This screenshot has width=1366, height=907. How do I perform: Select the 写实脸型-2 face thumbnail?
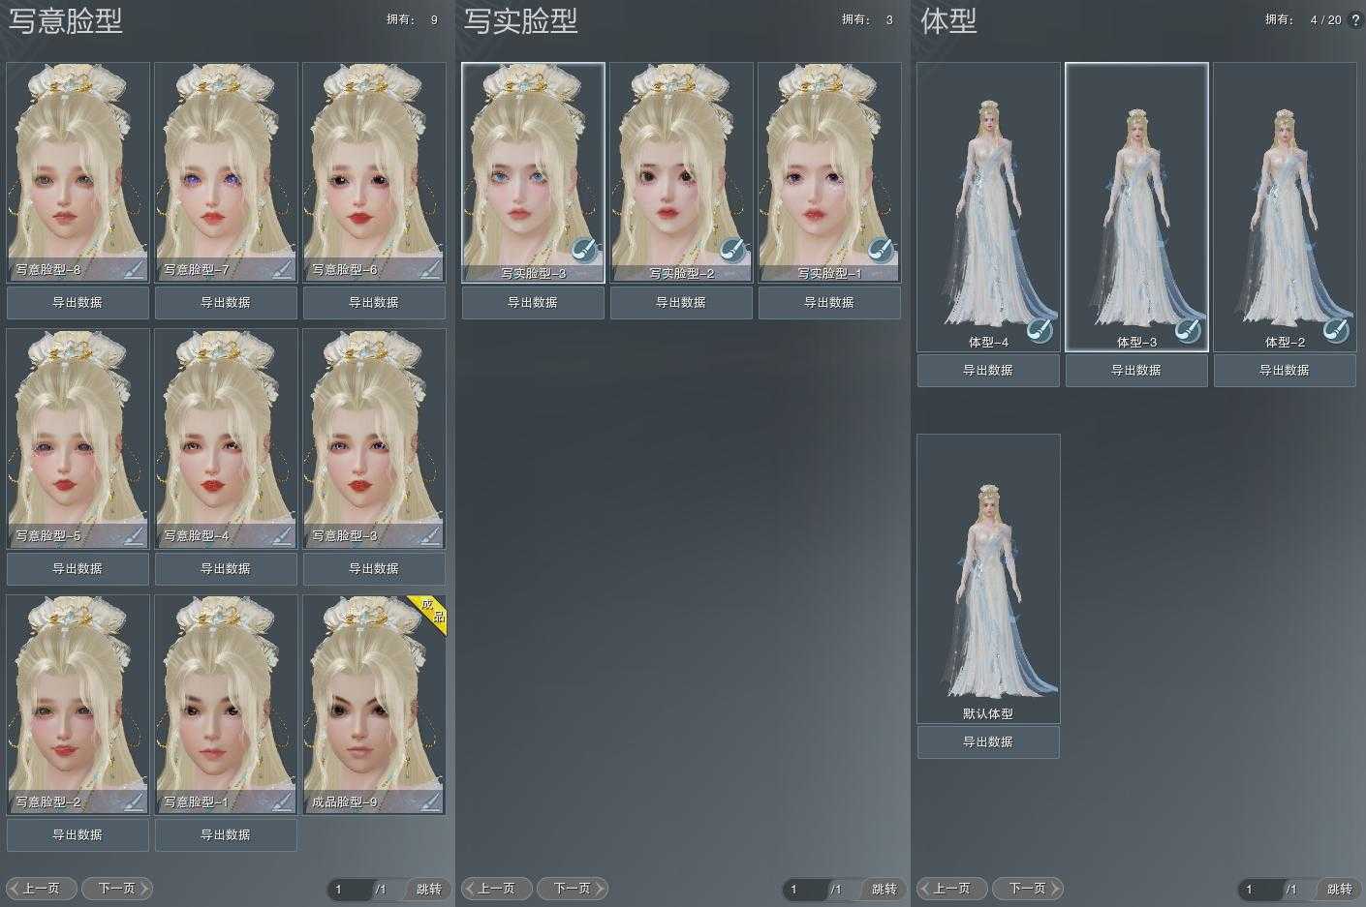click(681, 165)
